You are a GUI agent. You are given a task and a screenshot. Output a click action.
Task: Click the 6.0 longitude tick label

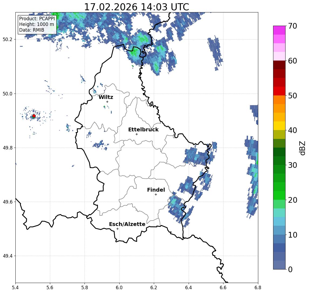[119, 288]
